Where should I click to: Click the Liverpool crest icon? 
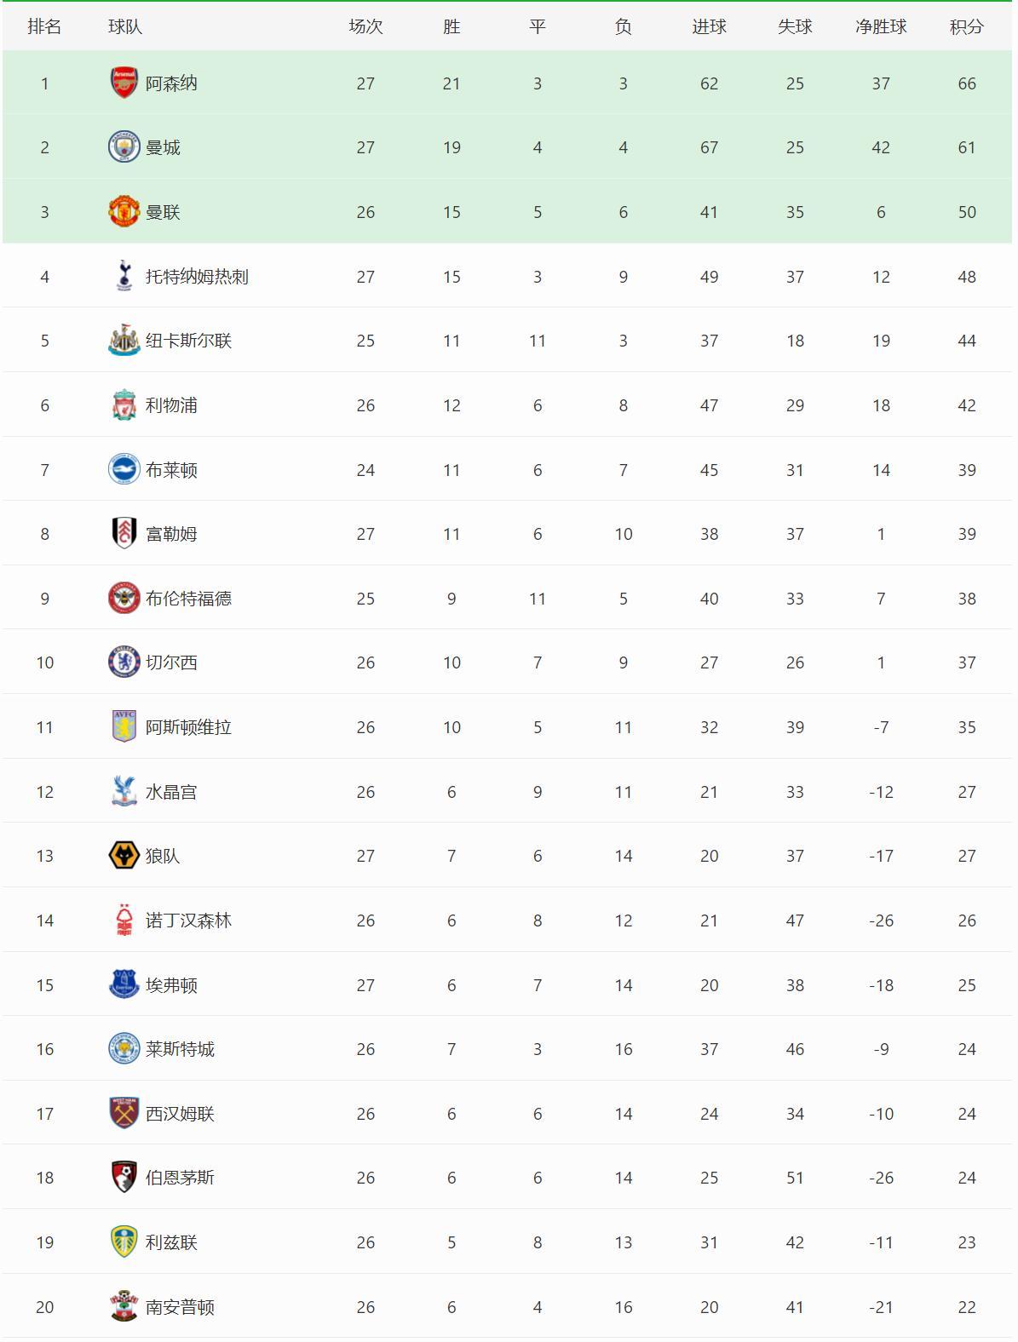point(124,405)
